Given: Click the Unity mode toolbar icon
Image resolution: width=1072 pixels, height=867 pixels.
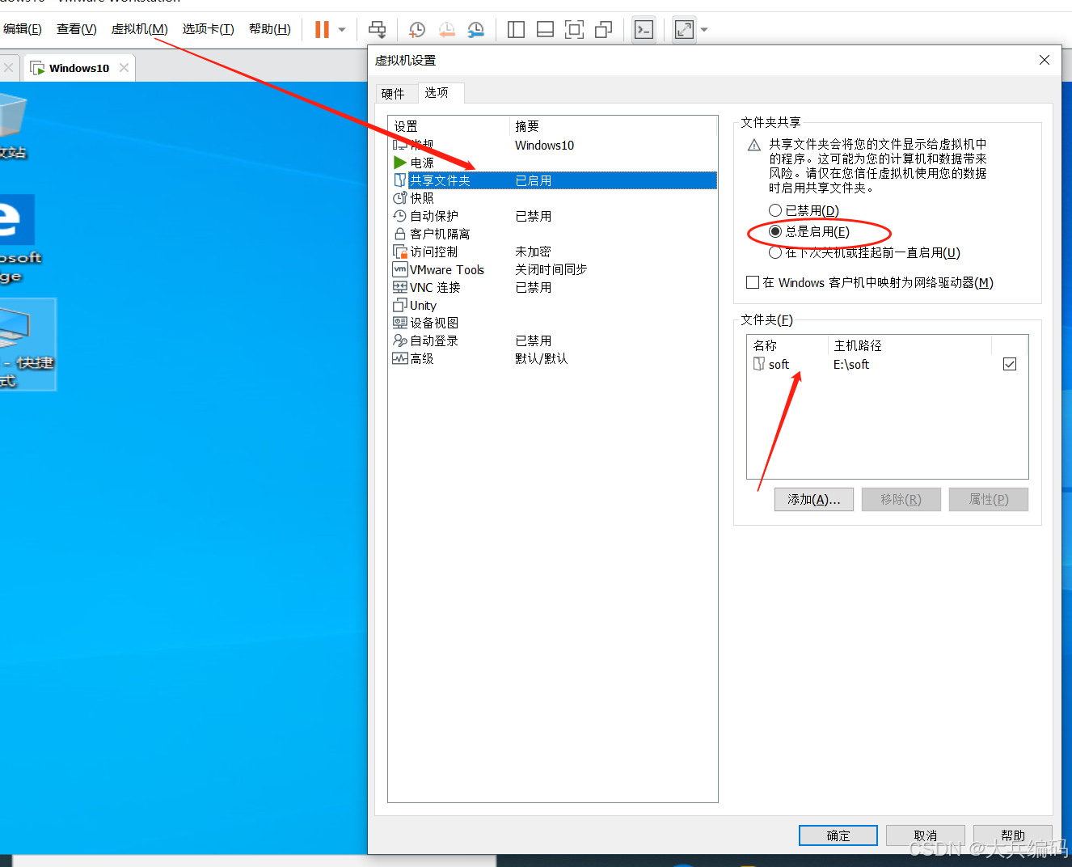Looking at the screenshot, I should point(603,29).
